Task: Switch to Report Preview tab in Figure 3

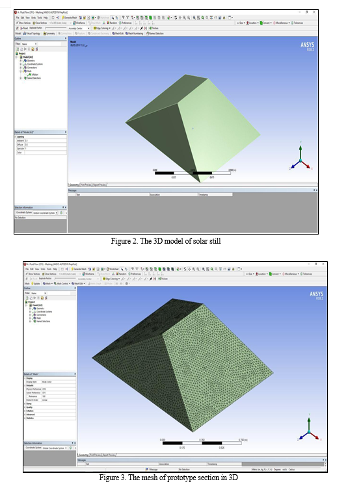Action: [x=109, y=455]
